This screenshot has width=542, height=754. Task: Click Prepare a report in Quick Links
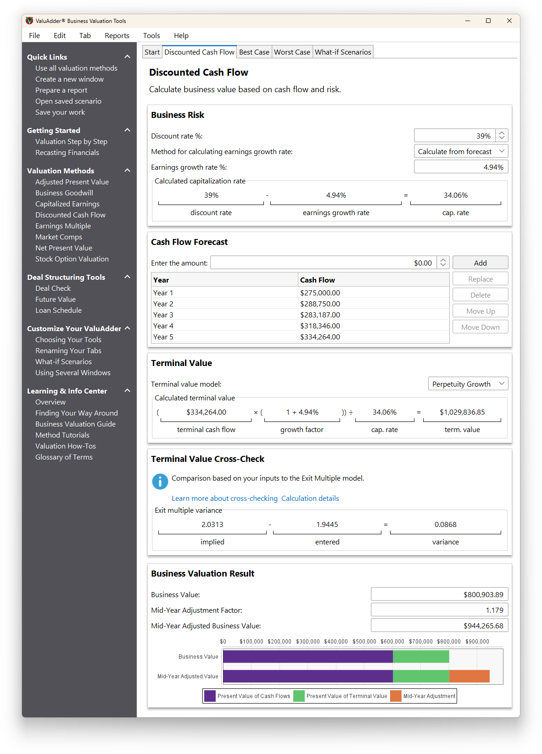coord(61,90)
